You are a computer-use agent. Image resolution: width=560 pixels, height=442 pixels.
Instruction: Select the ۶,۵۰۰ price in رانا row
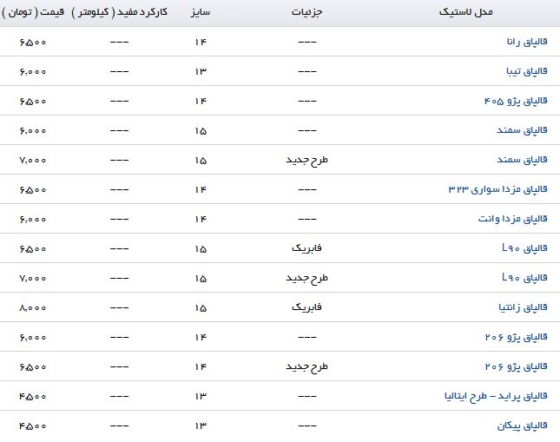(33, 43)
